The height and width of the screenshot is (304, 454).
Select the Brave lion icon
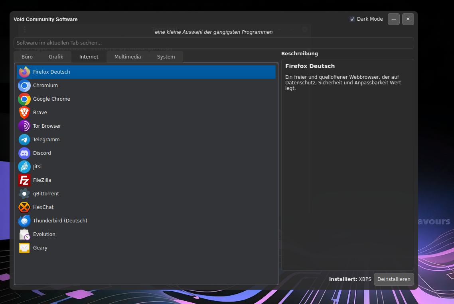coord(24,113)
